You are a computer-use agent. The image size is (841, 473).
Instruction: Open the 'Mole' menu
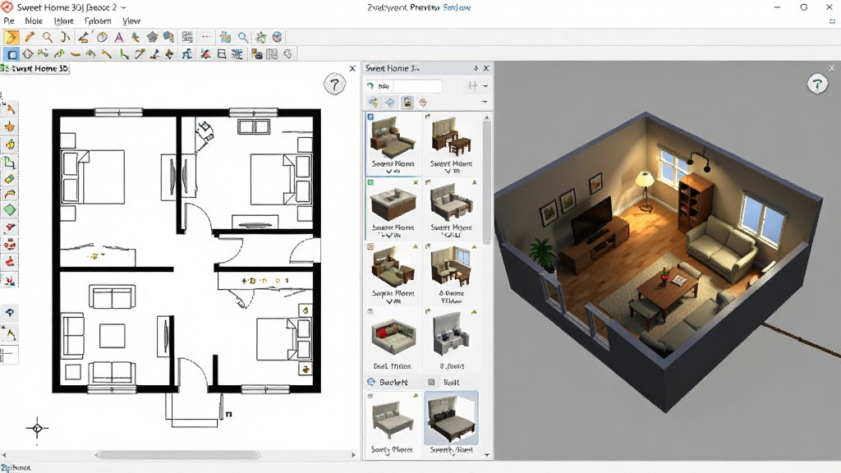coord(34,21)
